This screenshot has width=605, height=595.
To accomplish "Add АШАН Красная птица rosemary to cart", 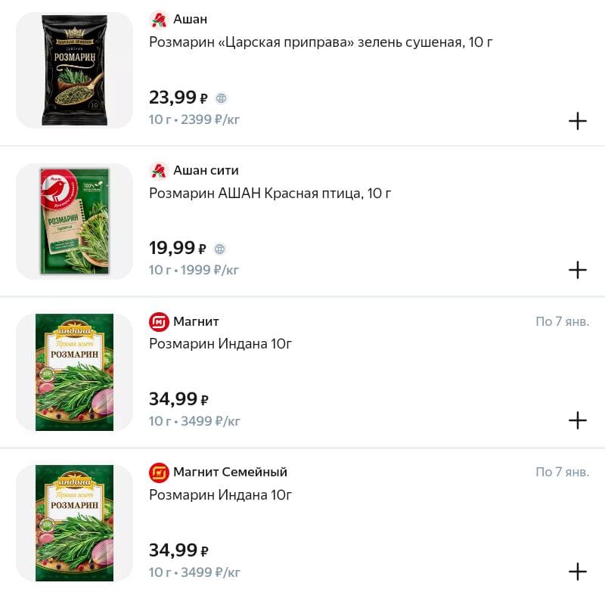I will coord(577,270).
